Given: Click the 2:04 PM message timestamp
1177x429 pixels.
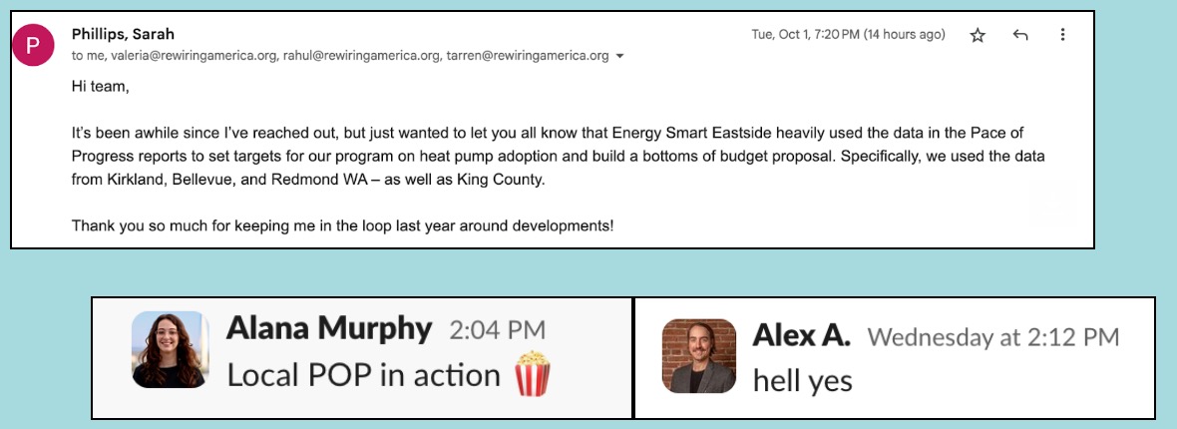Looking at the screenshot, I should tap(497, 330).
